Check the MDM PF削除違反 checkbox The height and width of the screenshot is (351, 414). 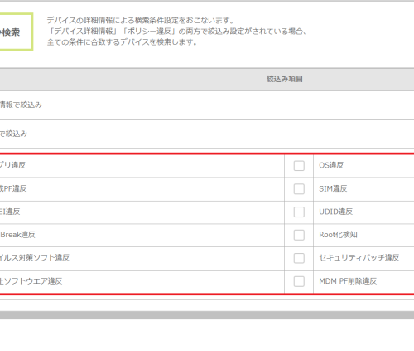coord(299,281)
